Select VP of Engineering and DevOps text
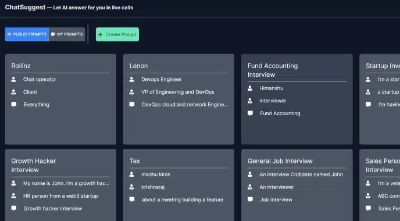 [178, 92]
